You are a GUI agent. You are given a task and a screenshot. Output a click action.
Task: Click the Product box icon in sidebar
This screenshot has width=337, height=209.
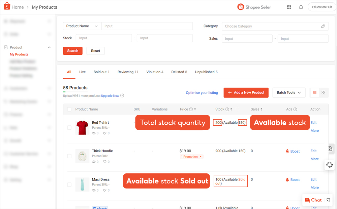[6, 47]
